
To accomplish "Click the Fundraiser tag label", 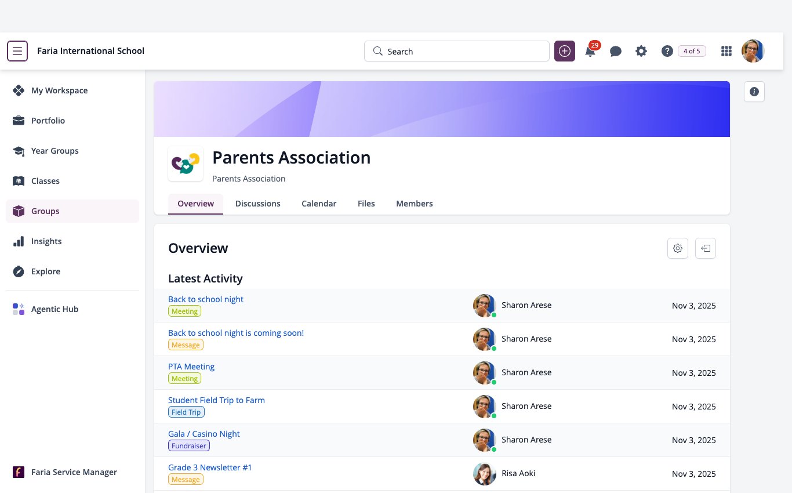I will point(189,446).
